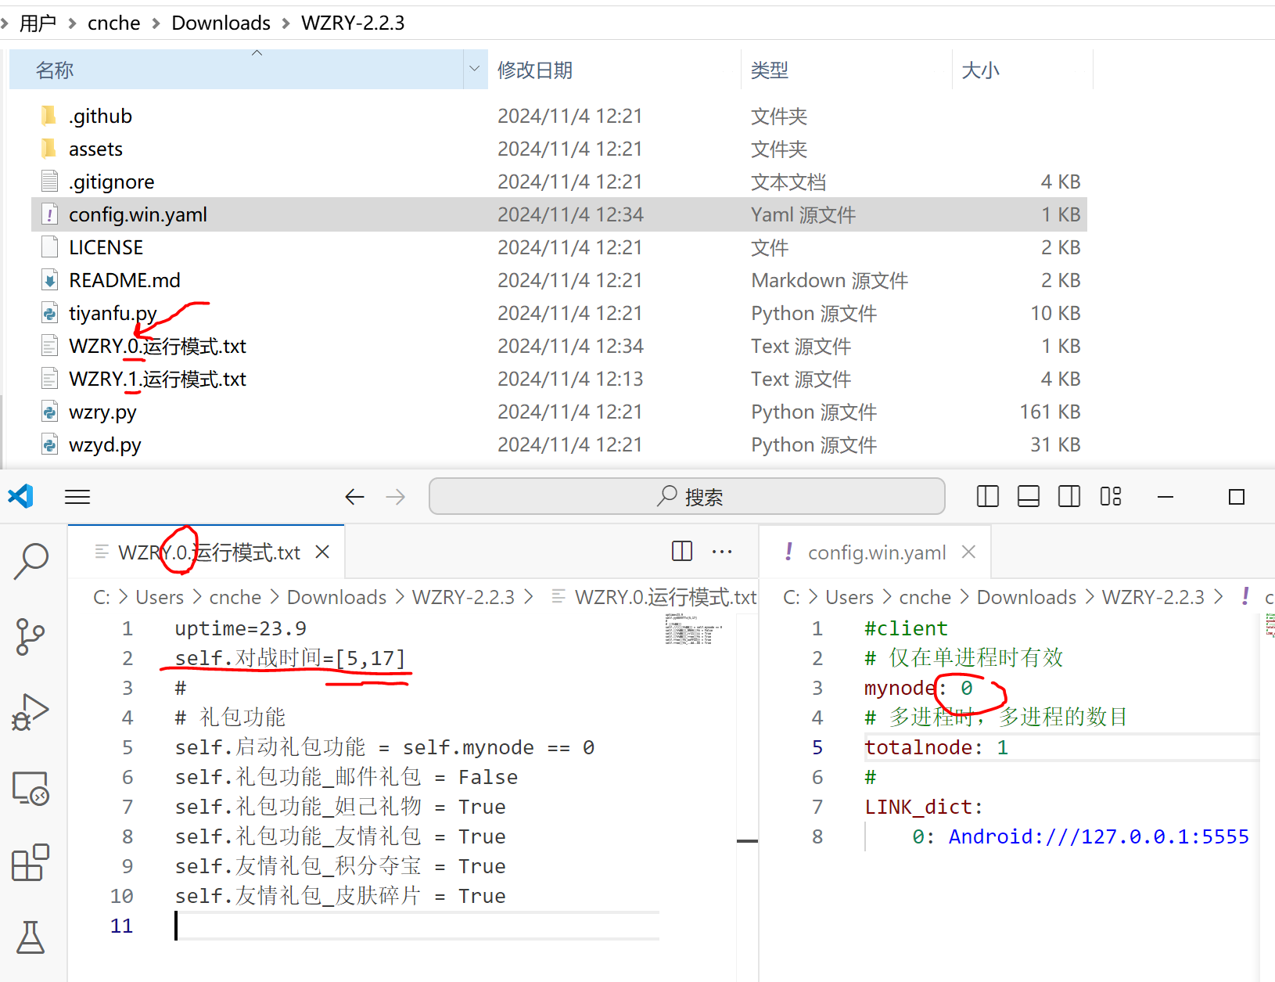Click WZRY-2.2.3 in left editor breadcrumb

pyautogui.click(x=463, y=597)
